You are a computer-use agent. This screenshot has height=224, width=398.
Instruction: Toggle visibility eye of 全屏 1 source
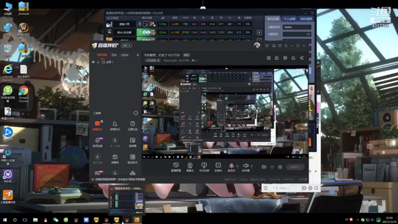pyautogui.click(x=93, y=62)
